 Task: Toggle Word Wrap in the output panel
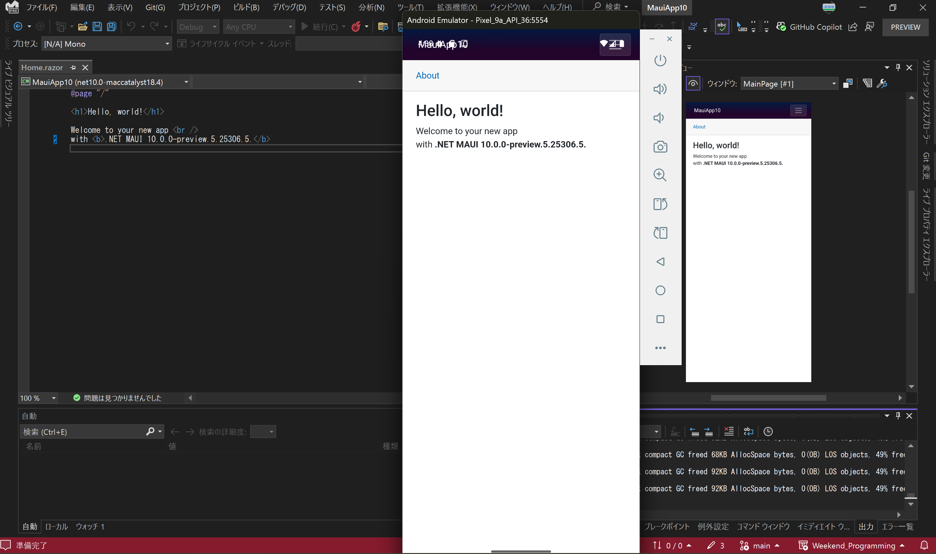(748, 432)
